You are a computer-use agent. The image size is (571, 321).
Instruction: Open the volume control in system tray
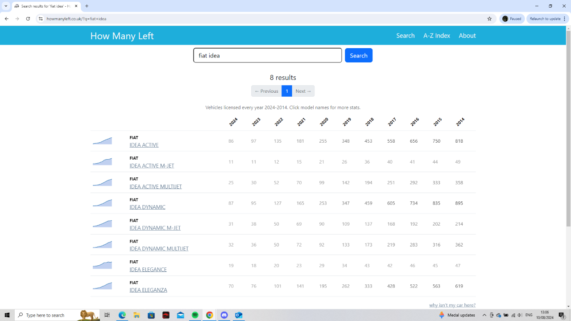coord(520,315)
